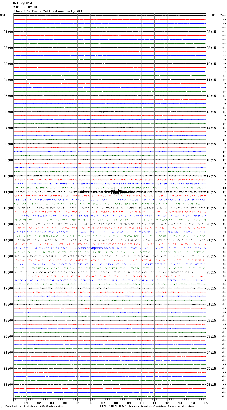
Task: Select the MST time label '14:00'
Action: tap(8, 240)
